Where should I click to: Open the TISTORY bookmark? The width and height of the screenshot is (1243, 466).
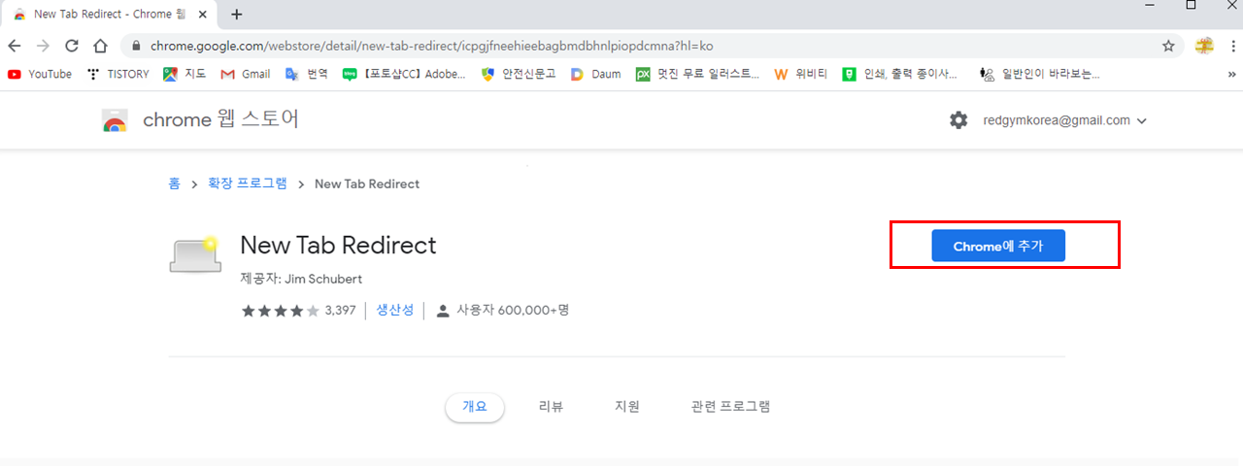pos(118,74)
